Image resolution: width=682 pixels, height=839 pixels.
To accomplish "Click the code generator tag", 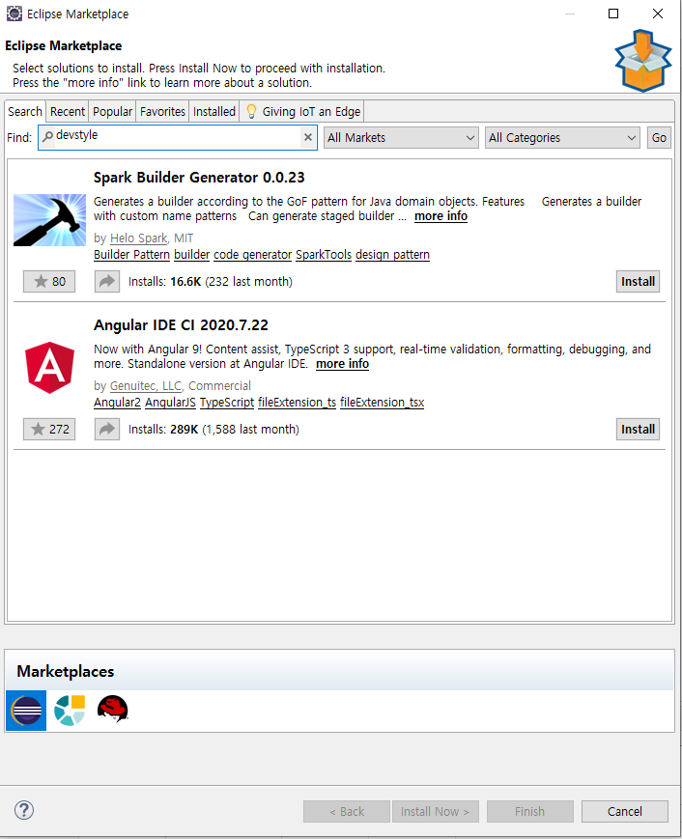I will 253,255.
